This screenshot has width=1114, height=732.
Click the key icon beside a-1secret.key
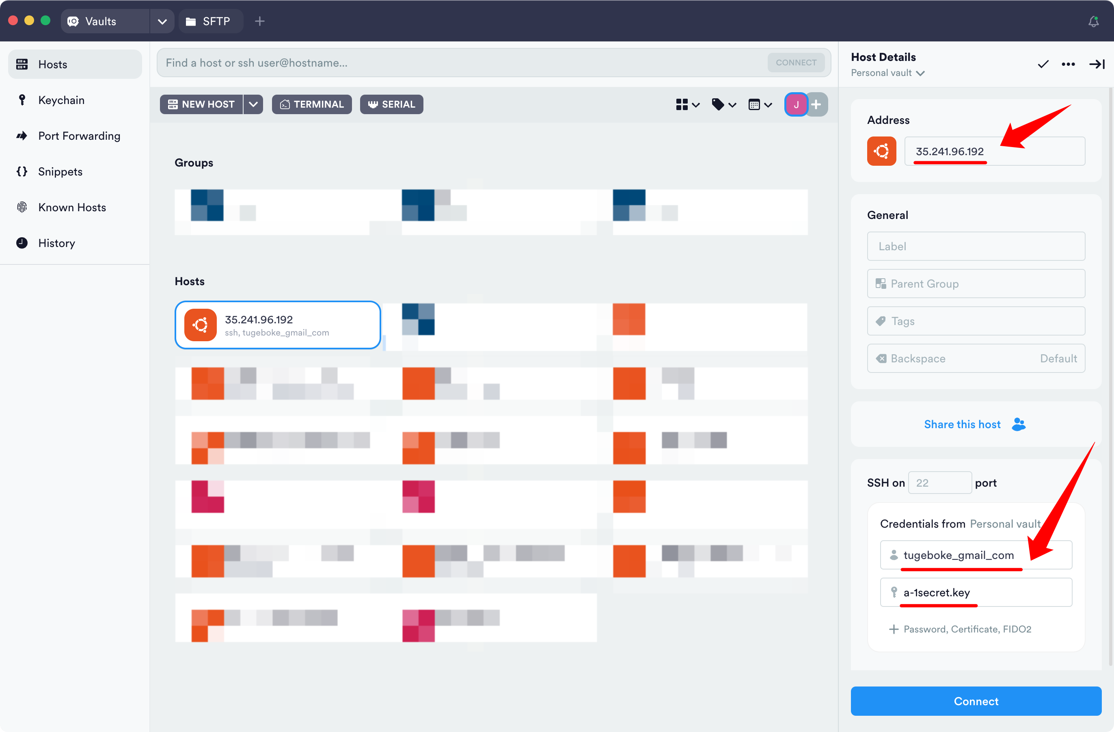894,592
